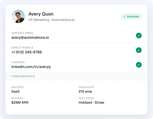Image resolution: width=153 pixels, height=119 pixels.
Task: Click the HubSpot · Stripe tech stack value
Action: (x=91, y=103)
